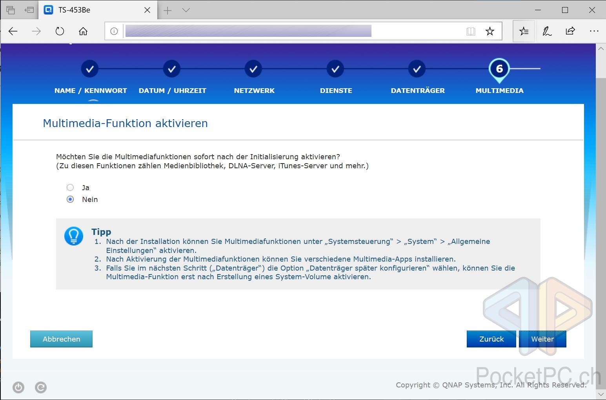Jump to the Name / Kennwort step
Screen dimensions: 606x400
tap(90, 69)
